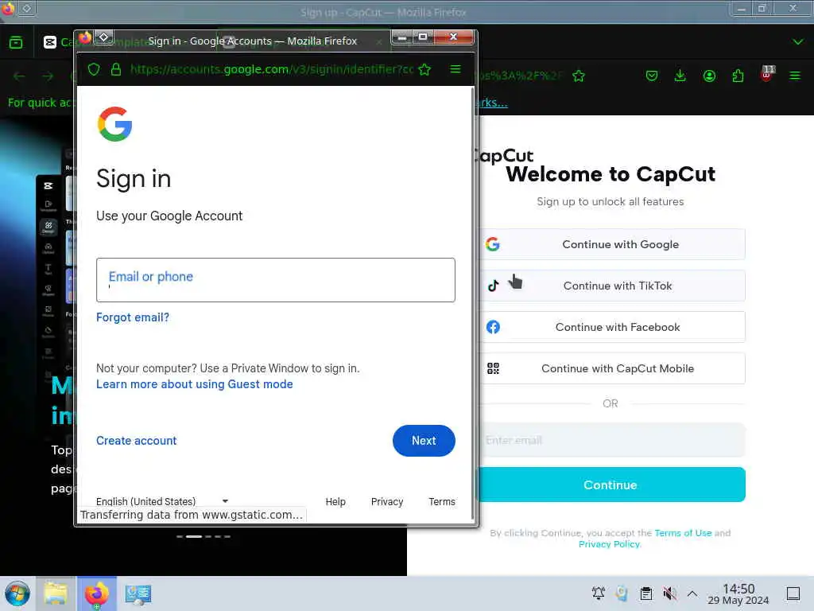Open the Privacy Policy link on CapCut
The image size is (814, 611).
(610, 544)
